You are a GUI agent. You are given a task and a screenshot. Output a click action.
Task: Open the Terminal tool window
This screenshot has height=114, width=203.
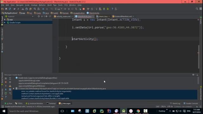coord(51,104)
